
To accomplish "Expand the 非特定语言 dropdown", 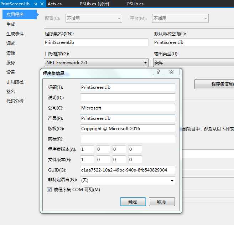I will point(128,180).
